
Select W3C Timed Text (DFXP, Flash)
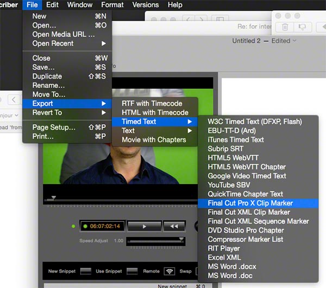(258, 121)
